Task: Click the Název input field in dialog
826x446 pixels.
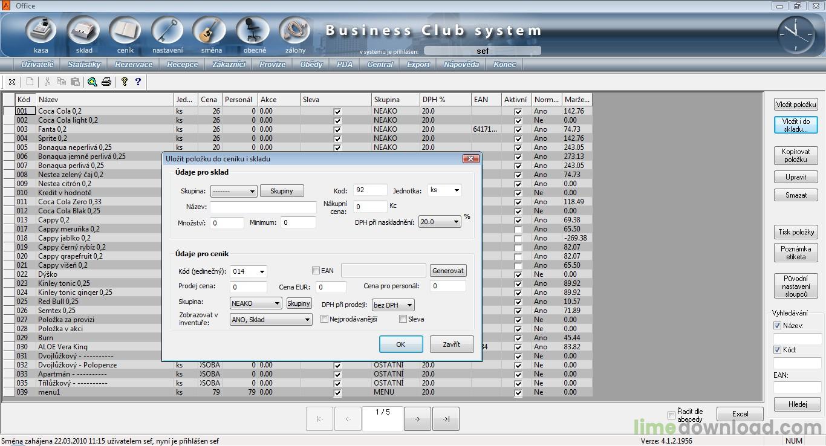Action: click(263, 207)
